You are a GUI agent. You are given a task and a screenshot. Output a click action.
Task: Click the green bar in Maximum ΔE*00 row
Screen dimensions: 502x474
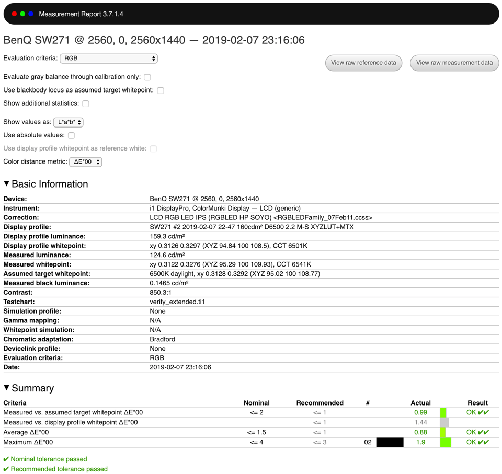coord(446,442)
